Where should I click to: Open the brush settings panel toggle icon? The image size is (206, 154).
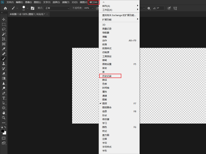tap(33, 8)
